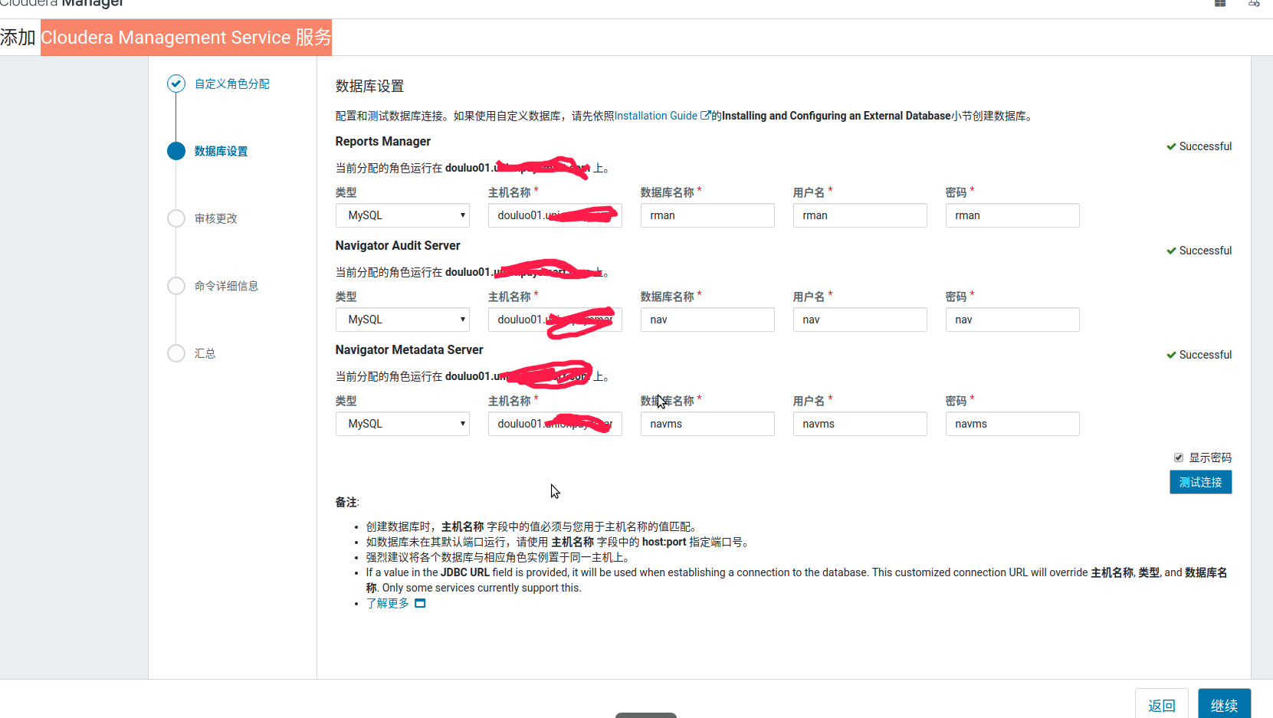The height and width of the screenshot is (718, 1273).
Task: Click Reports Manager username field rman
Action: [x=860, y=215]
